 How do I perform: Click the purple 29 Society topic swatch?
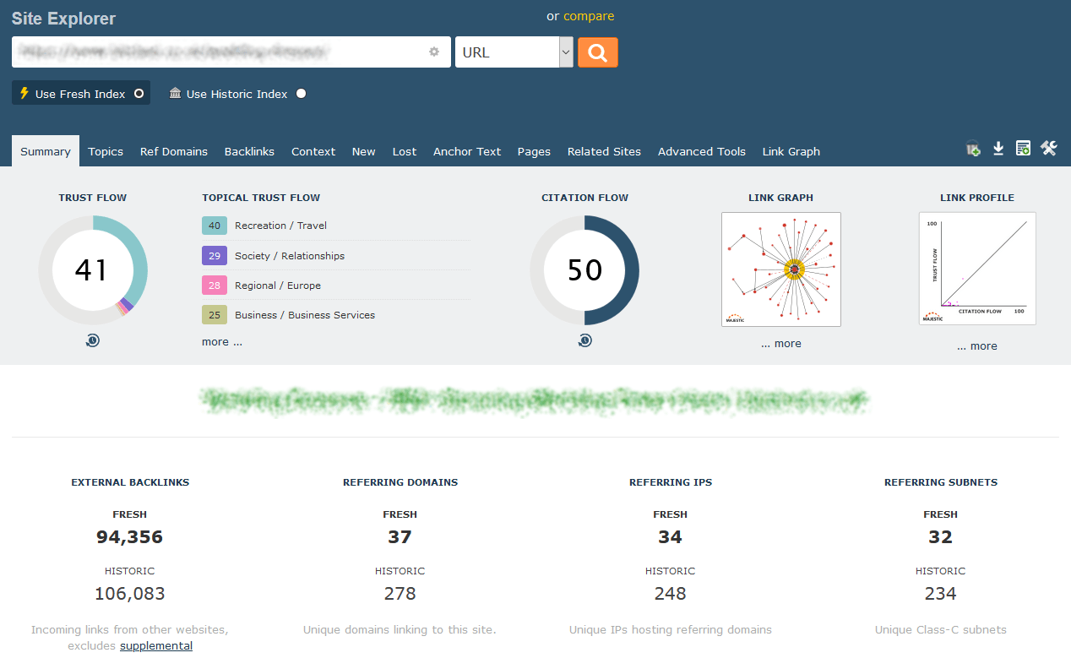point(215,255)
